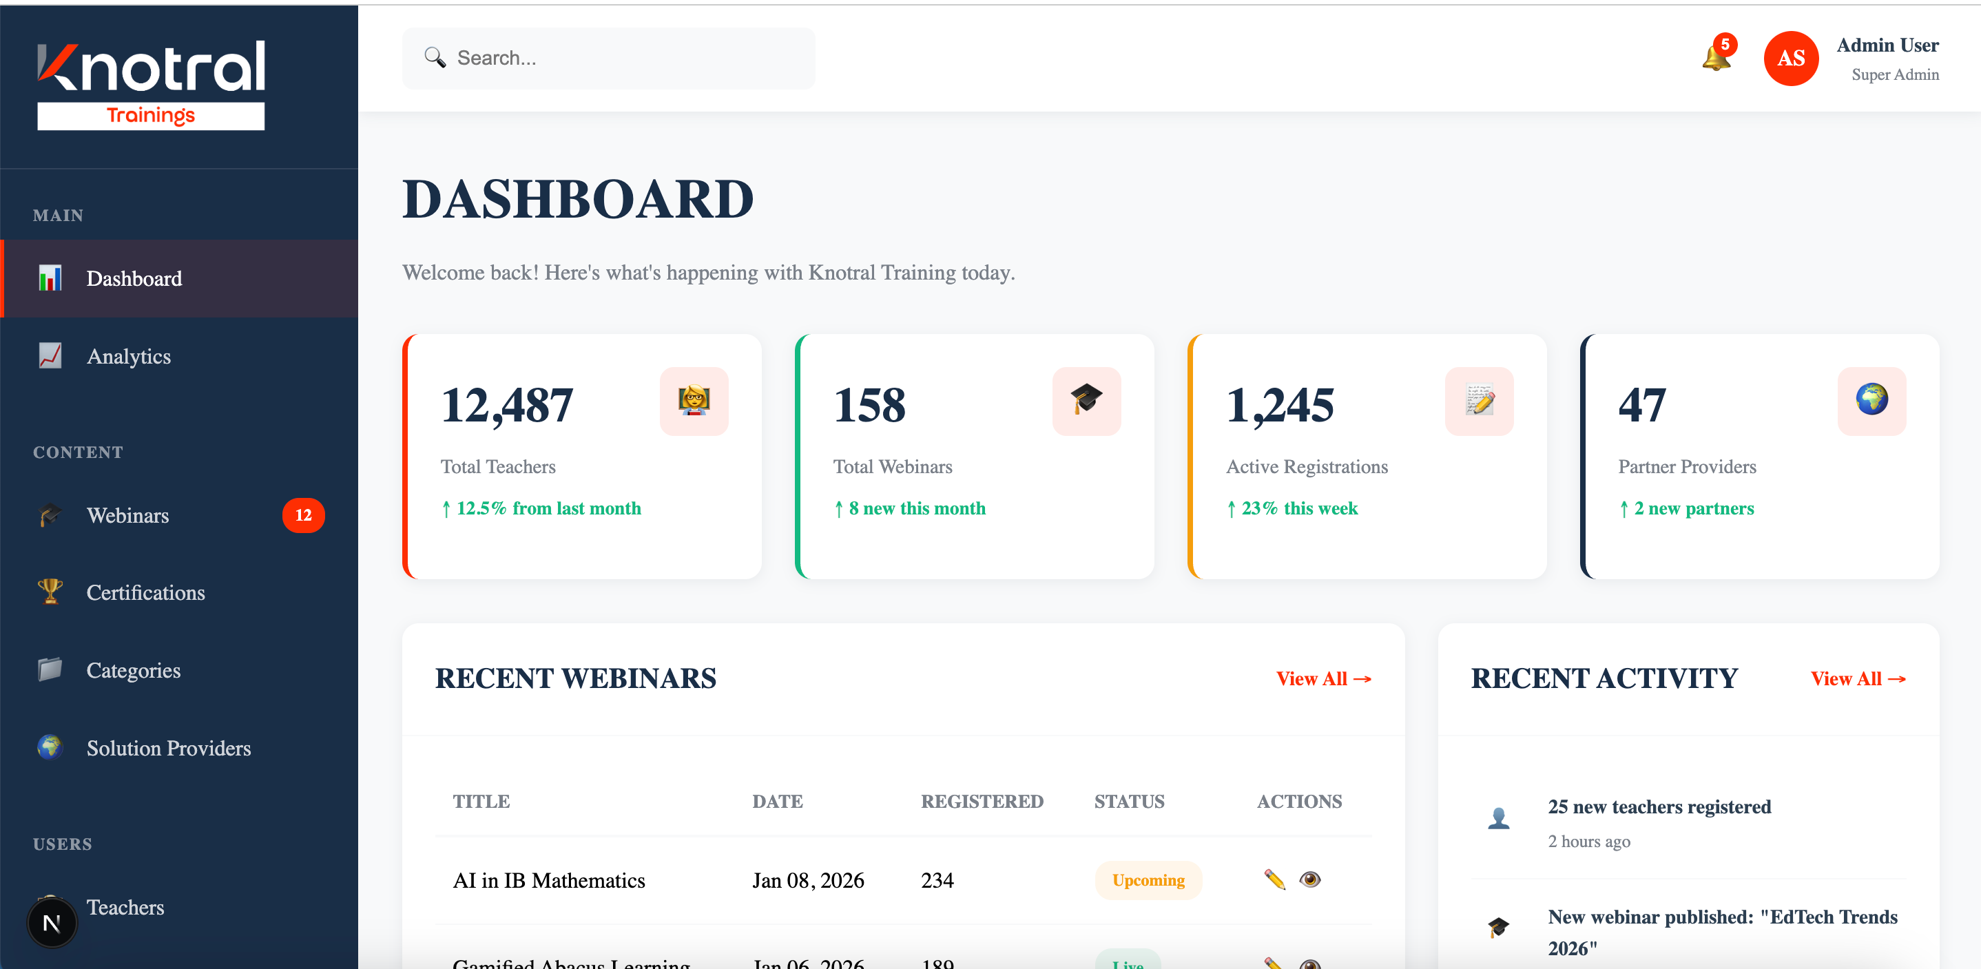Open Analytics from the sidebar

tap(128, 356)
